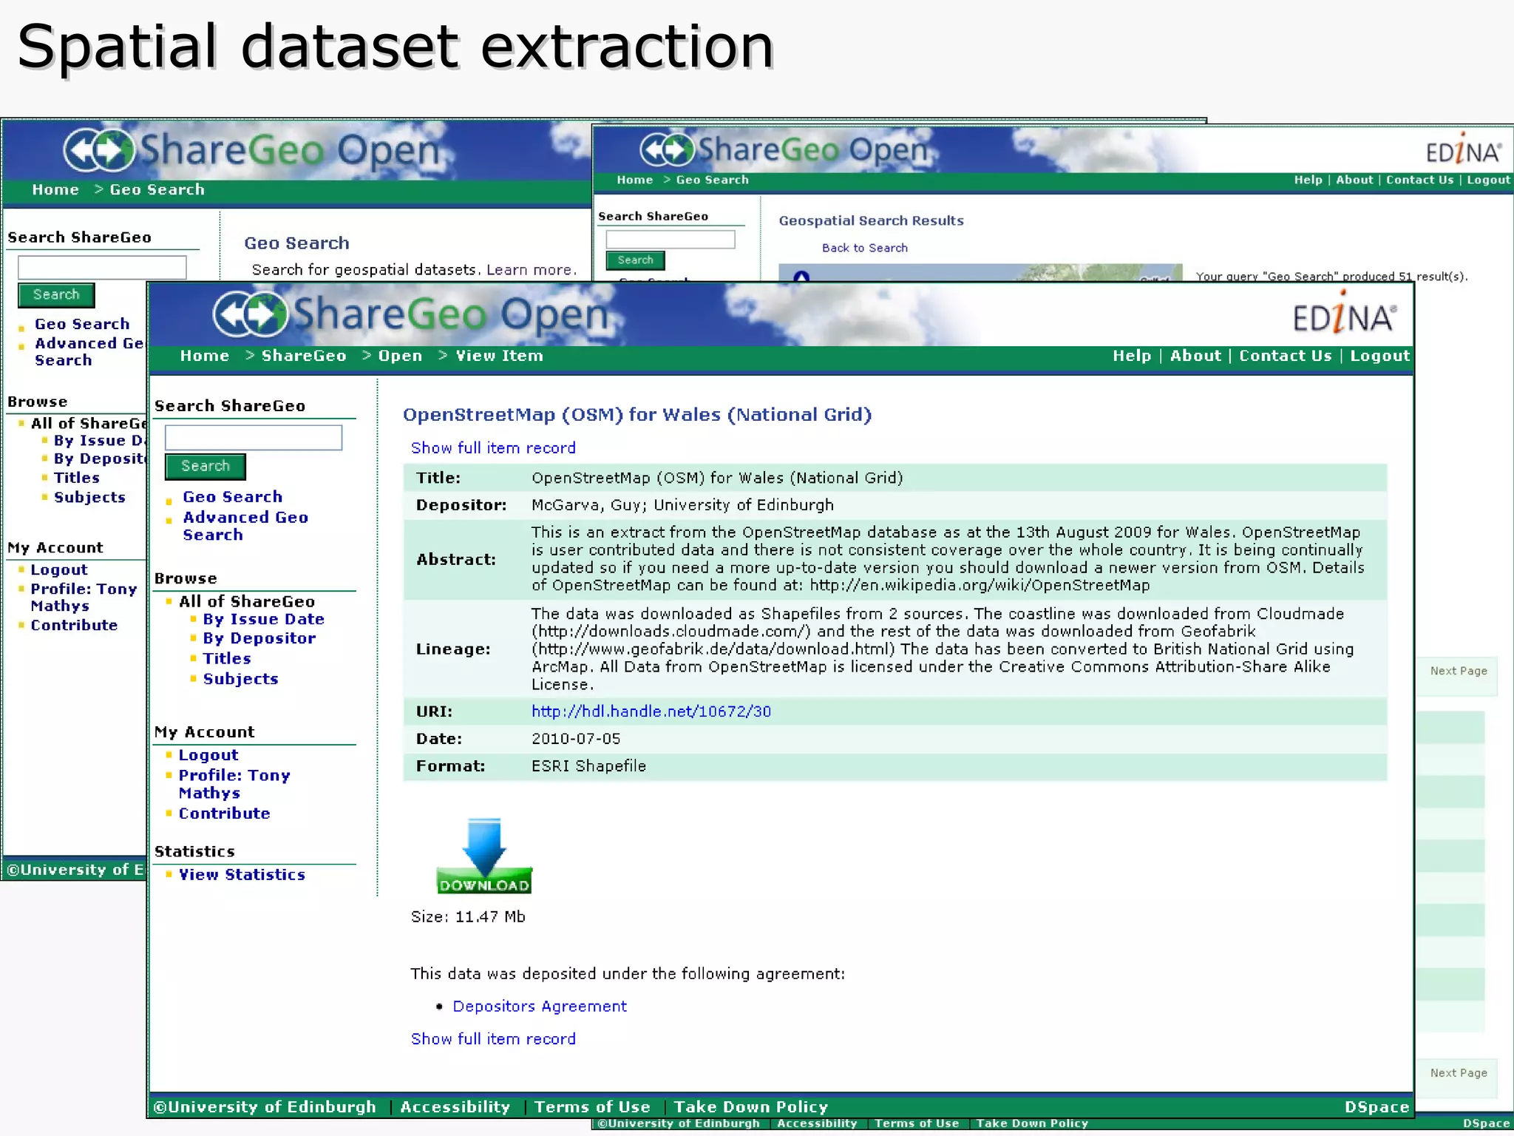
Task: Click the ShareGeo Open logo in front window
Action: pyautogui.click(x=411, y=314)
